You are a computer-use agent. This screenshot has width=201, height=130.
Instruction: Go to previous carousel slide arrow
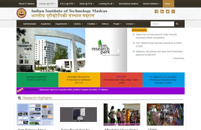(25, 51)
